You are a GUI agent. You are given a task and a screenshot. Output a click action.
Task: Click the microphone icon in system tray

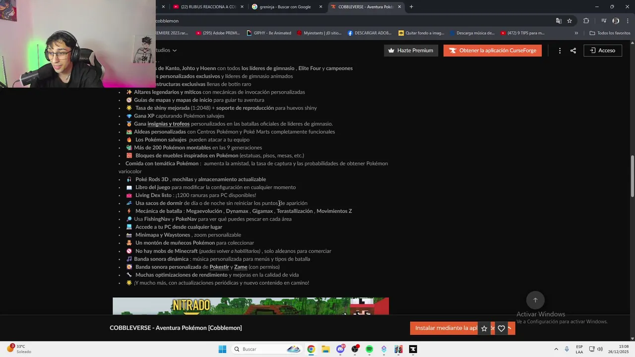click(x=567, y=349)
